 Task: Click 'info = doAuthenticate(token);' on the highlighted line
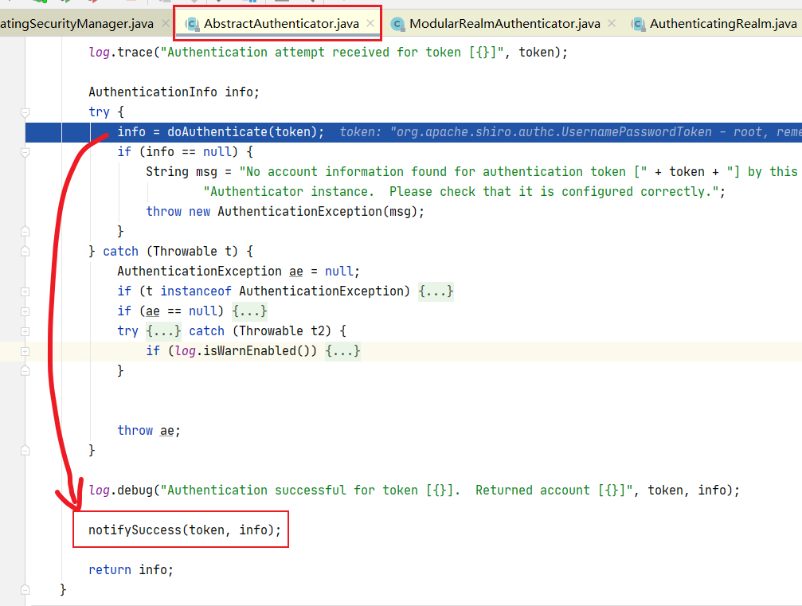pyautogui.click(x=221, y=132)
